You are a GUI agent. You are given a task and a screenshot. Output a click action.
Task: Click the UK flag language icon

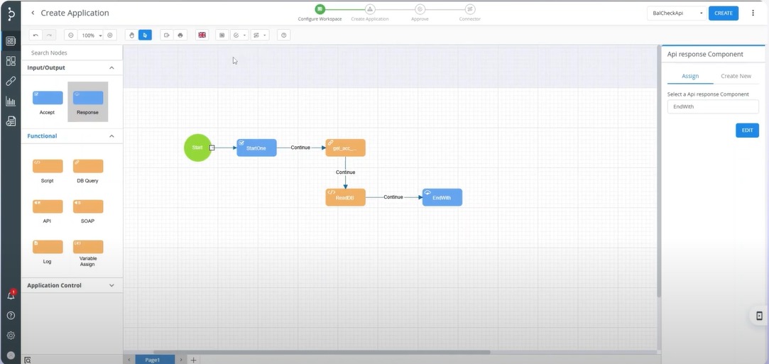pos(202,35)
